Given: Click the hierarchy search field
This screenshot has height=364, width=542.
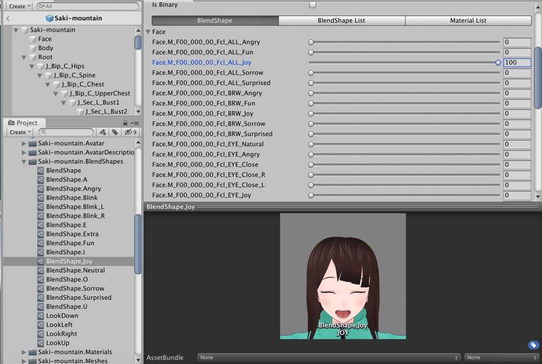Looking at the screenshot, I should tap(88, 6).
